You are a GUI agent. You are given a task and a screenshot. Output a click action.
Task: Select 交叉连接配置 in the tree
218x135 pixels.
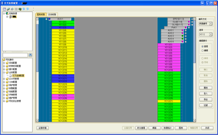pyautogui.click(x=18, y=76)
